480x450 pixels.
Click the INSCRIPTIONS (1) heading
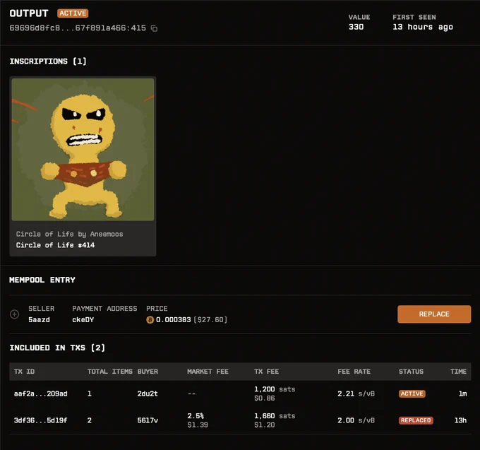pos(48,61)
